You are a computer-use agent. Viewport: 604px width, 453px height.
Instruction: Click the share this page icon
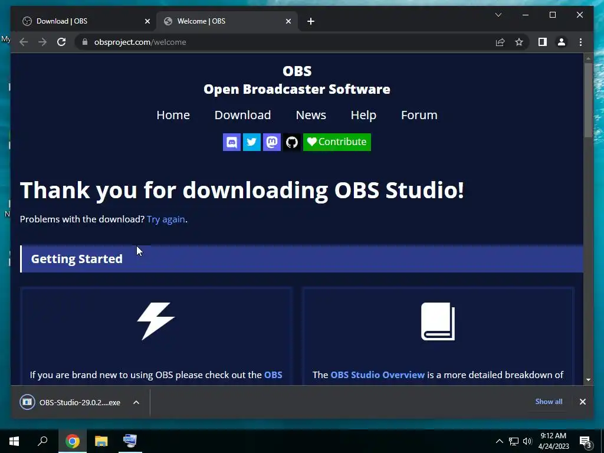click(x=500, y=42)
